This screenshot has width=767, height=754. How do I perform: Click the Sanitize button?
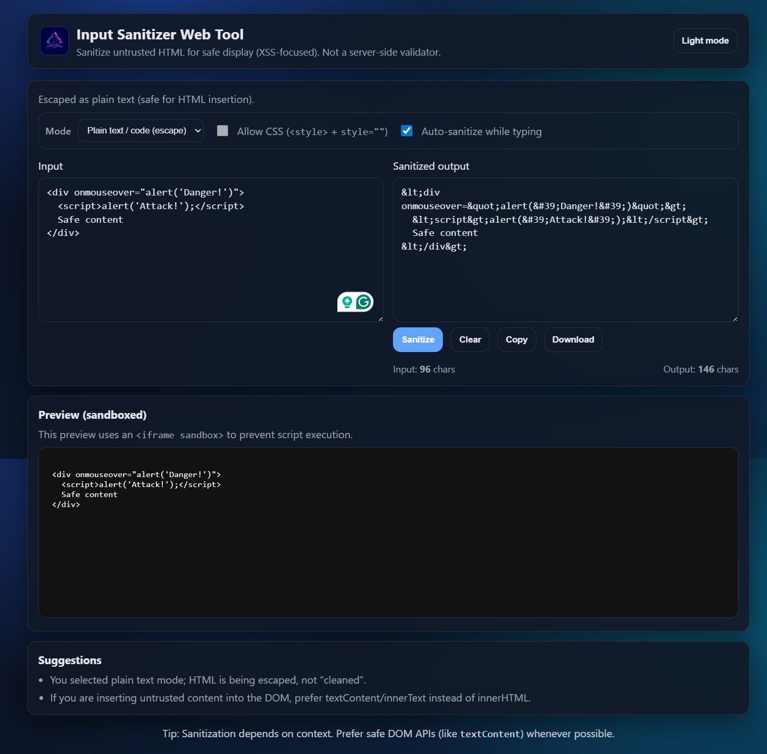tap(418, 340)
